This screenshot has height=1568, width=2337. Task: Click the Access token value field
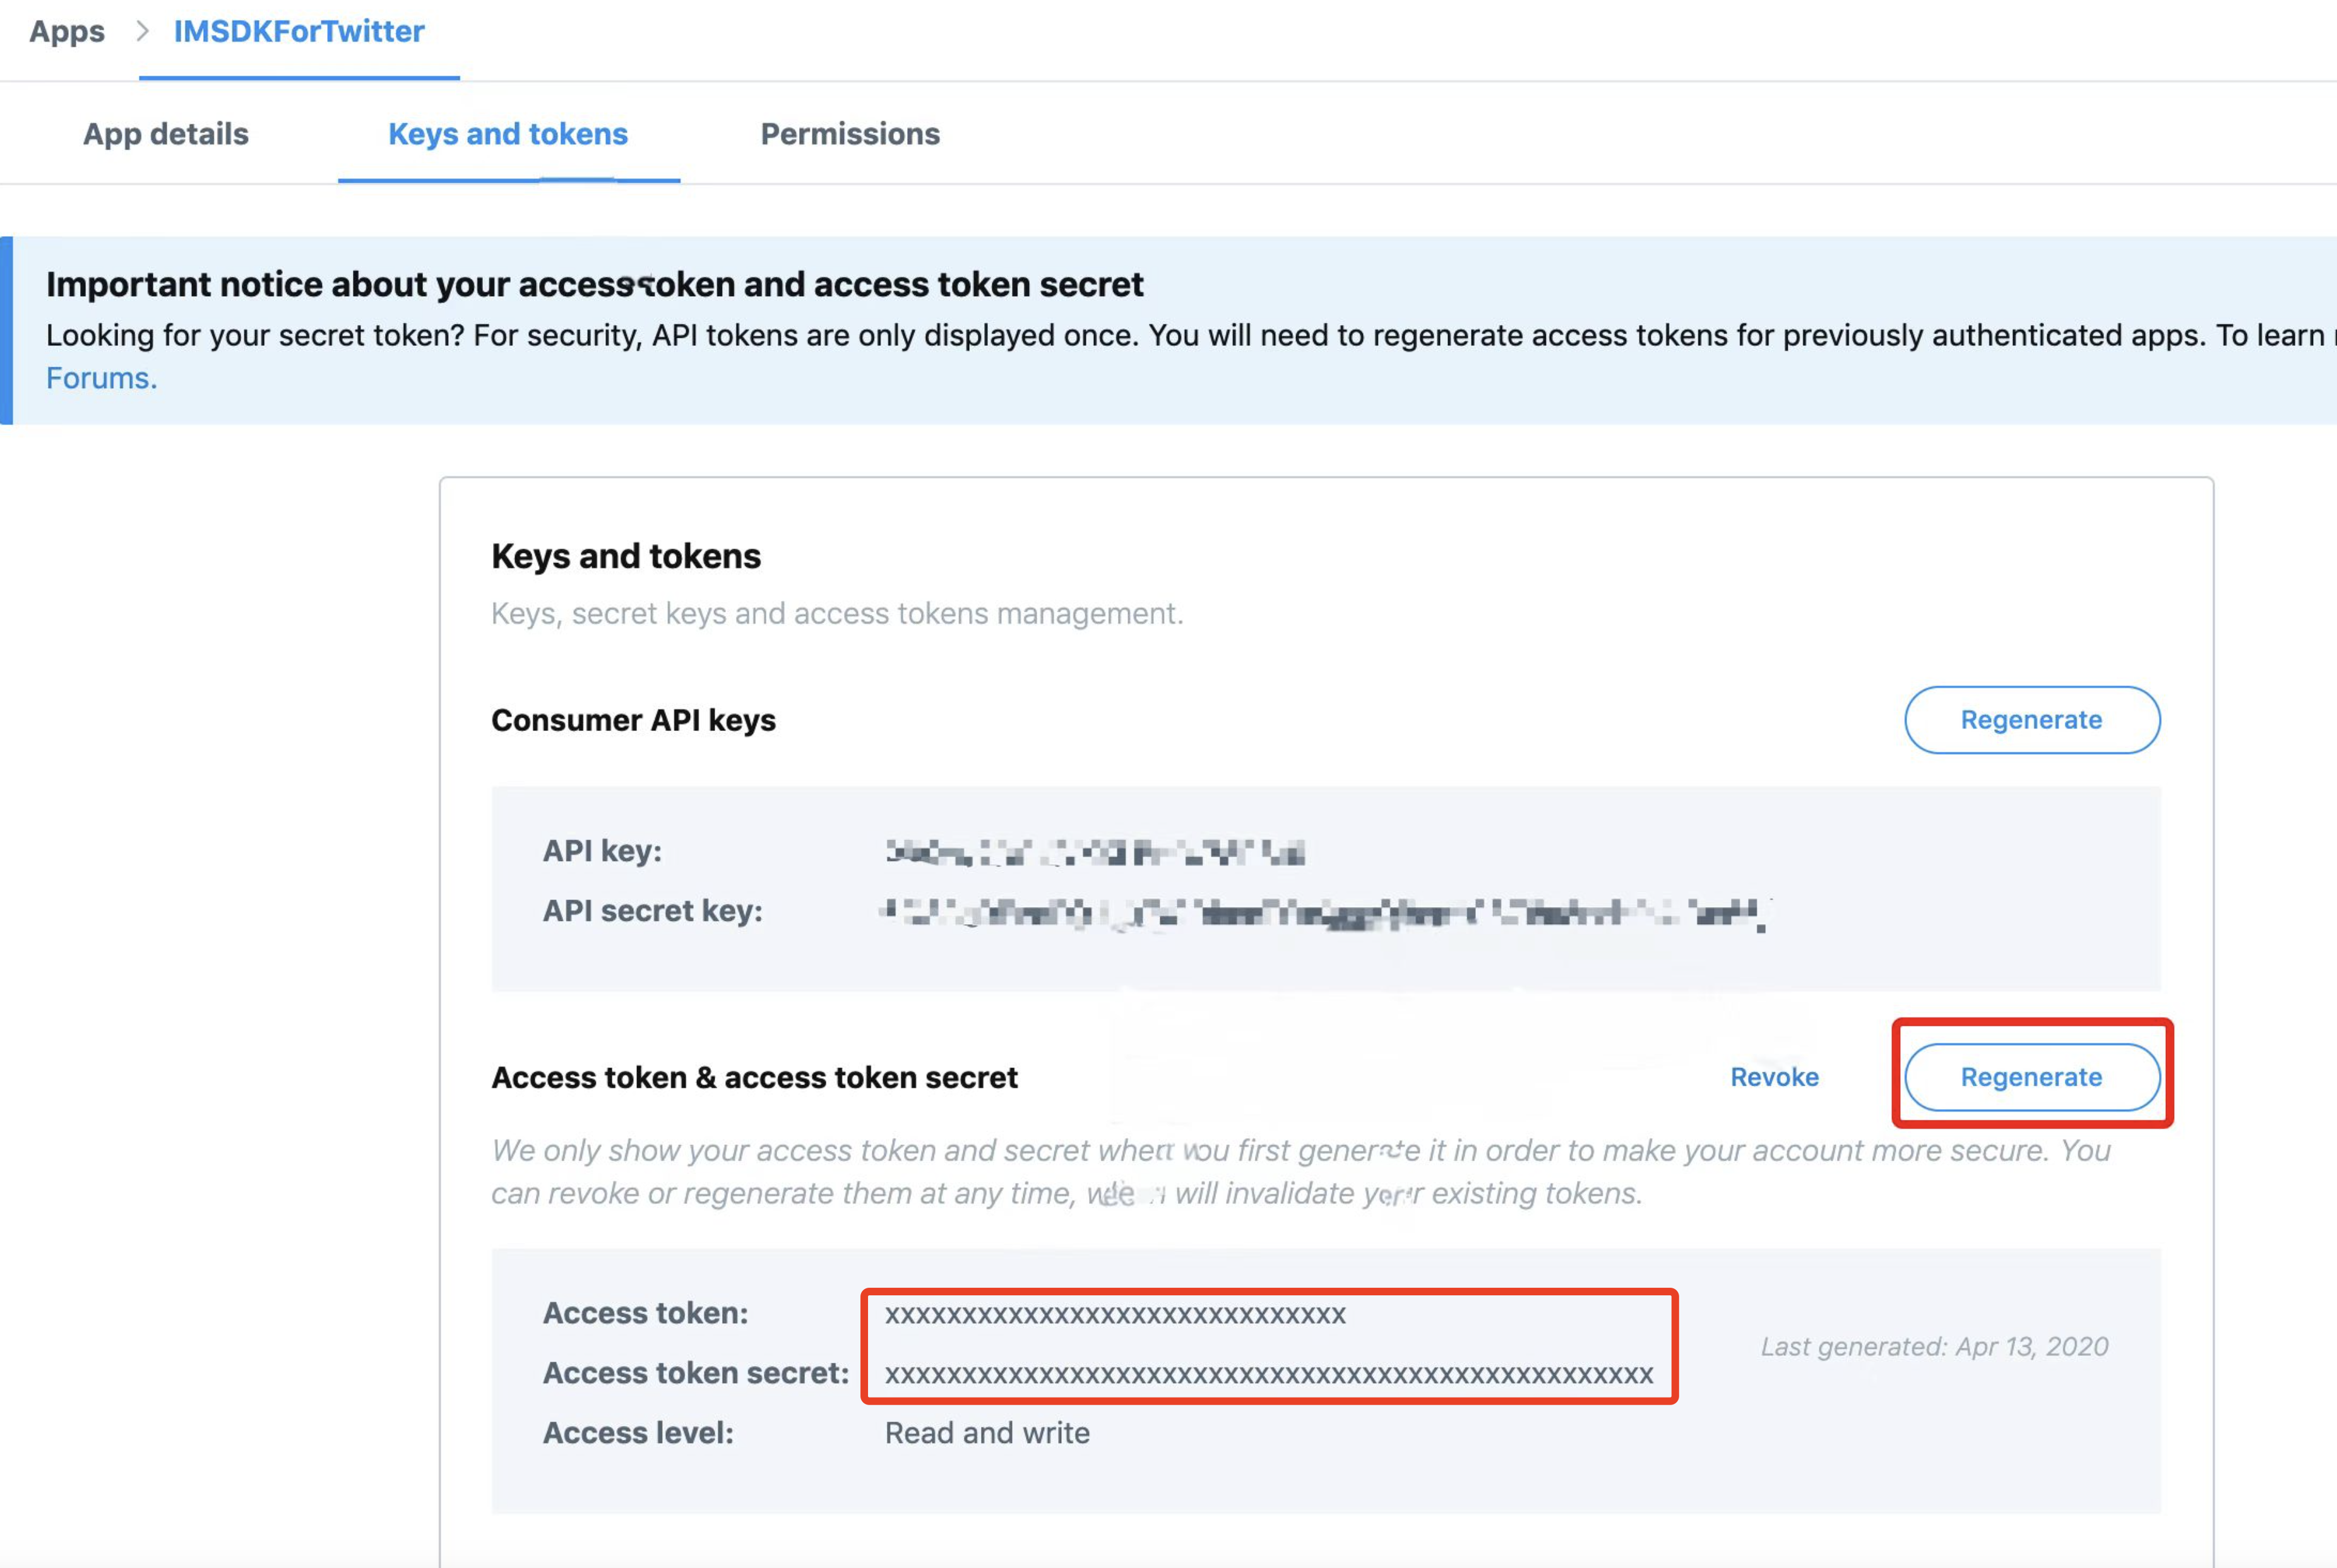pyautogui.click(x=1115, y=1313)
